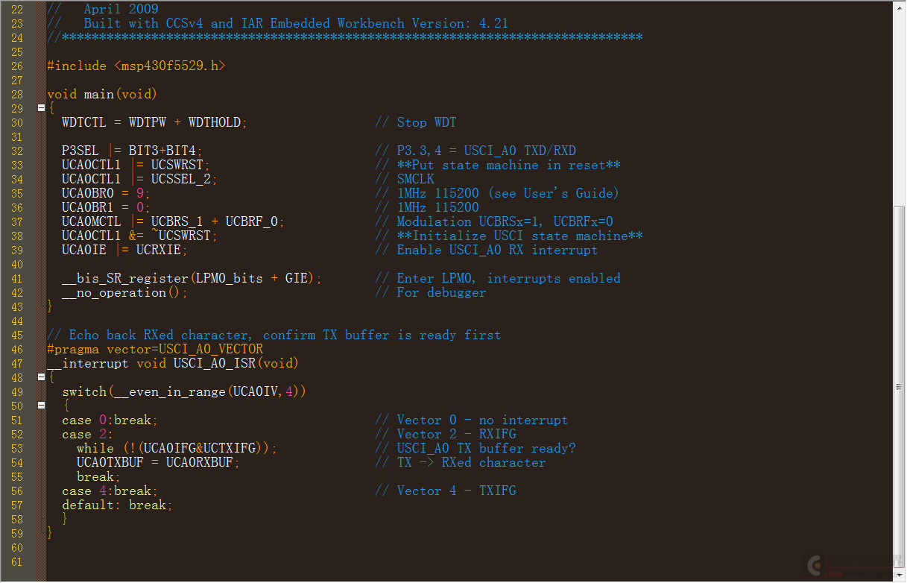907x583 pixels.
Task: Select line number 26 in the gutter
Action: tap(17, 66)
